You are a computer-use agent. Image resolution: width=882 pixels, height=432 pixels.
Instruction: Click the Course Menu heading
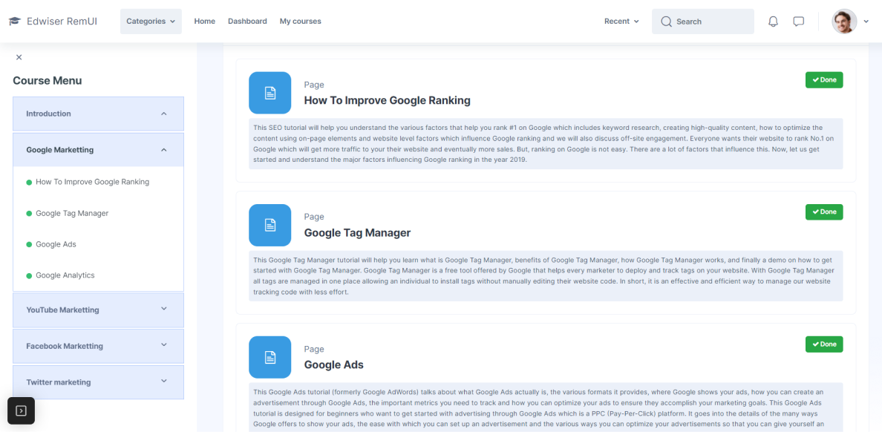pyautogui.click(x=48, y=80)
